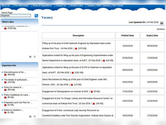Open the 52 KB PDF icon for Land Use Plan
This screenshot has height=125, width=166.
(5, 105)
